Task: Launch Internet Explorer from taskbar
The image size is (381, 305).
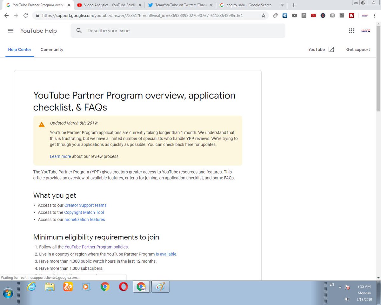Action: pyautogui.click(x=31, y=287)
